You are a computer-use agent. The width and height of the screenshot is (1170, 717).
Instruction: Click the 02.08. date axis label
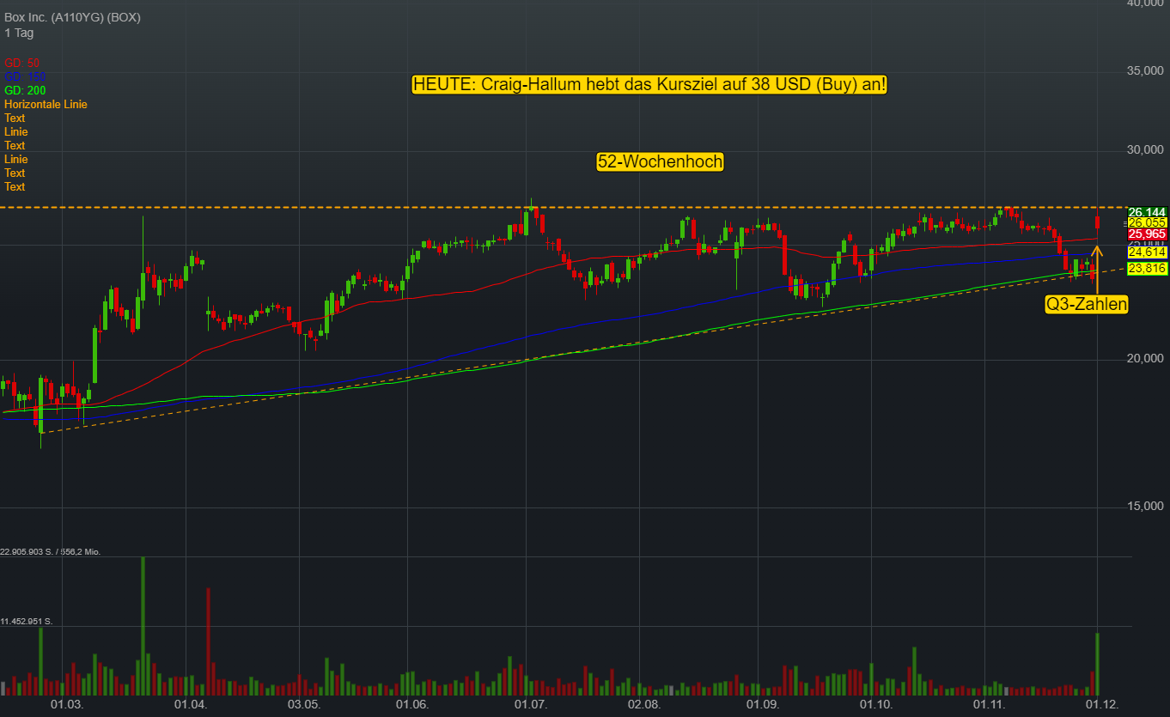644,704
